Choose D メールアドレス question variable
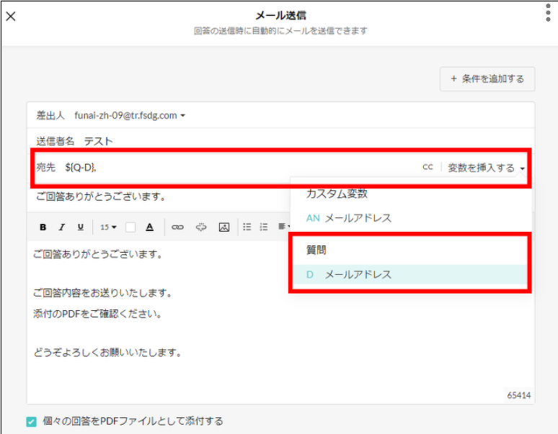Viewport: 558px width, 434px height. 349,275
